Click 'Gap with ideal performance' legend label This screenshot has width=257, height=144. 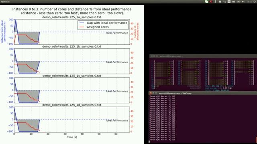pos(107,23)
